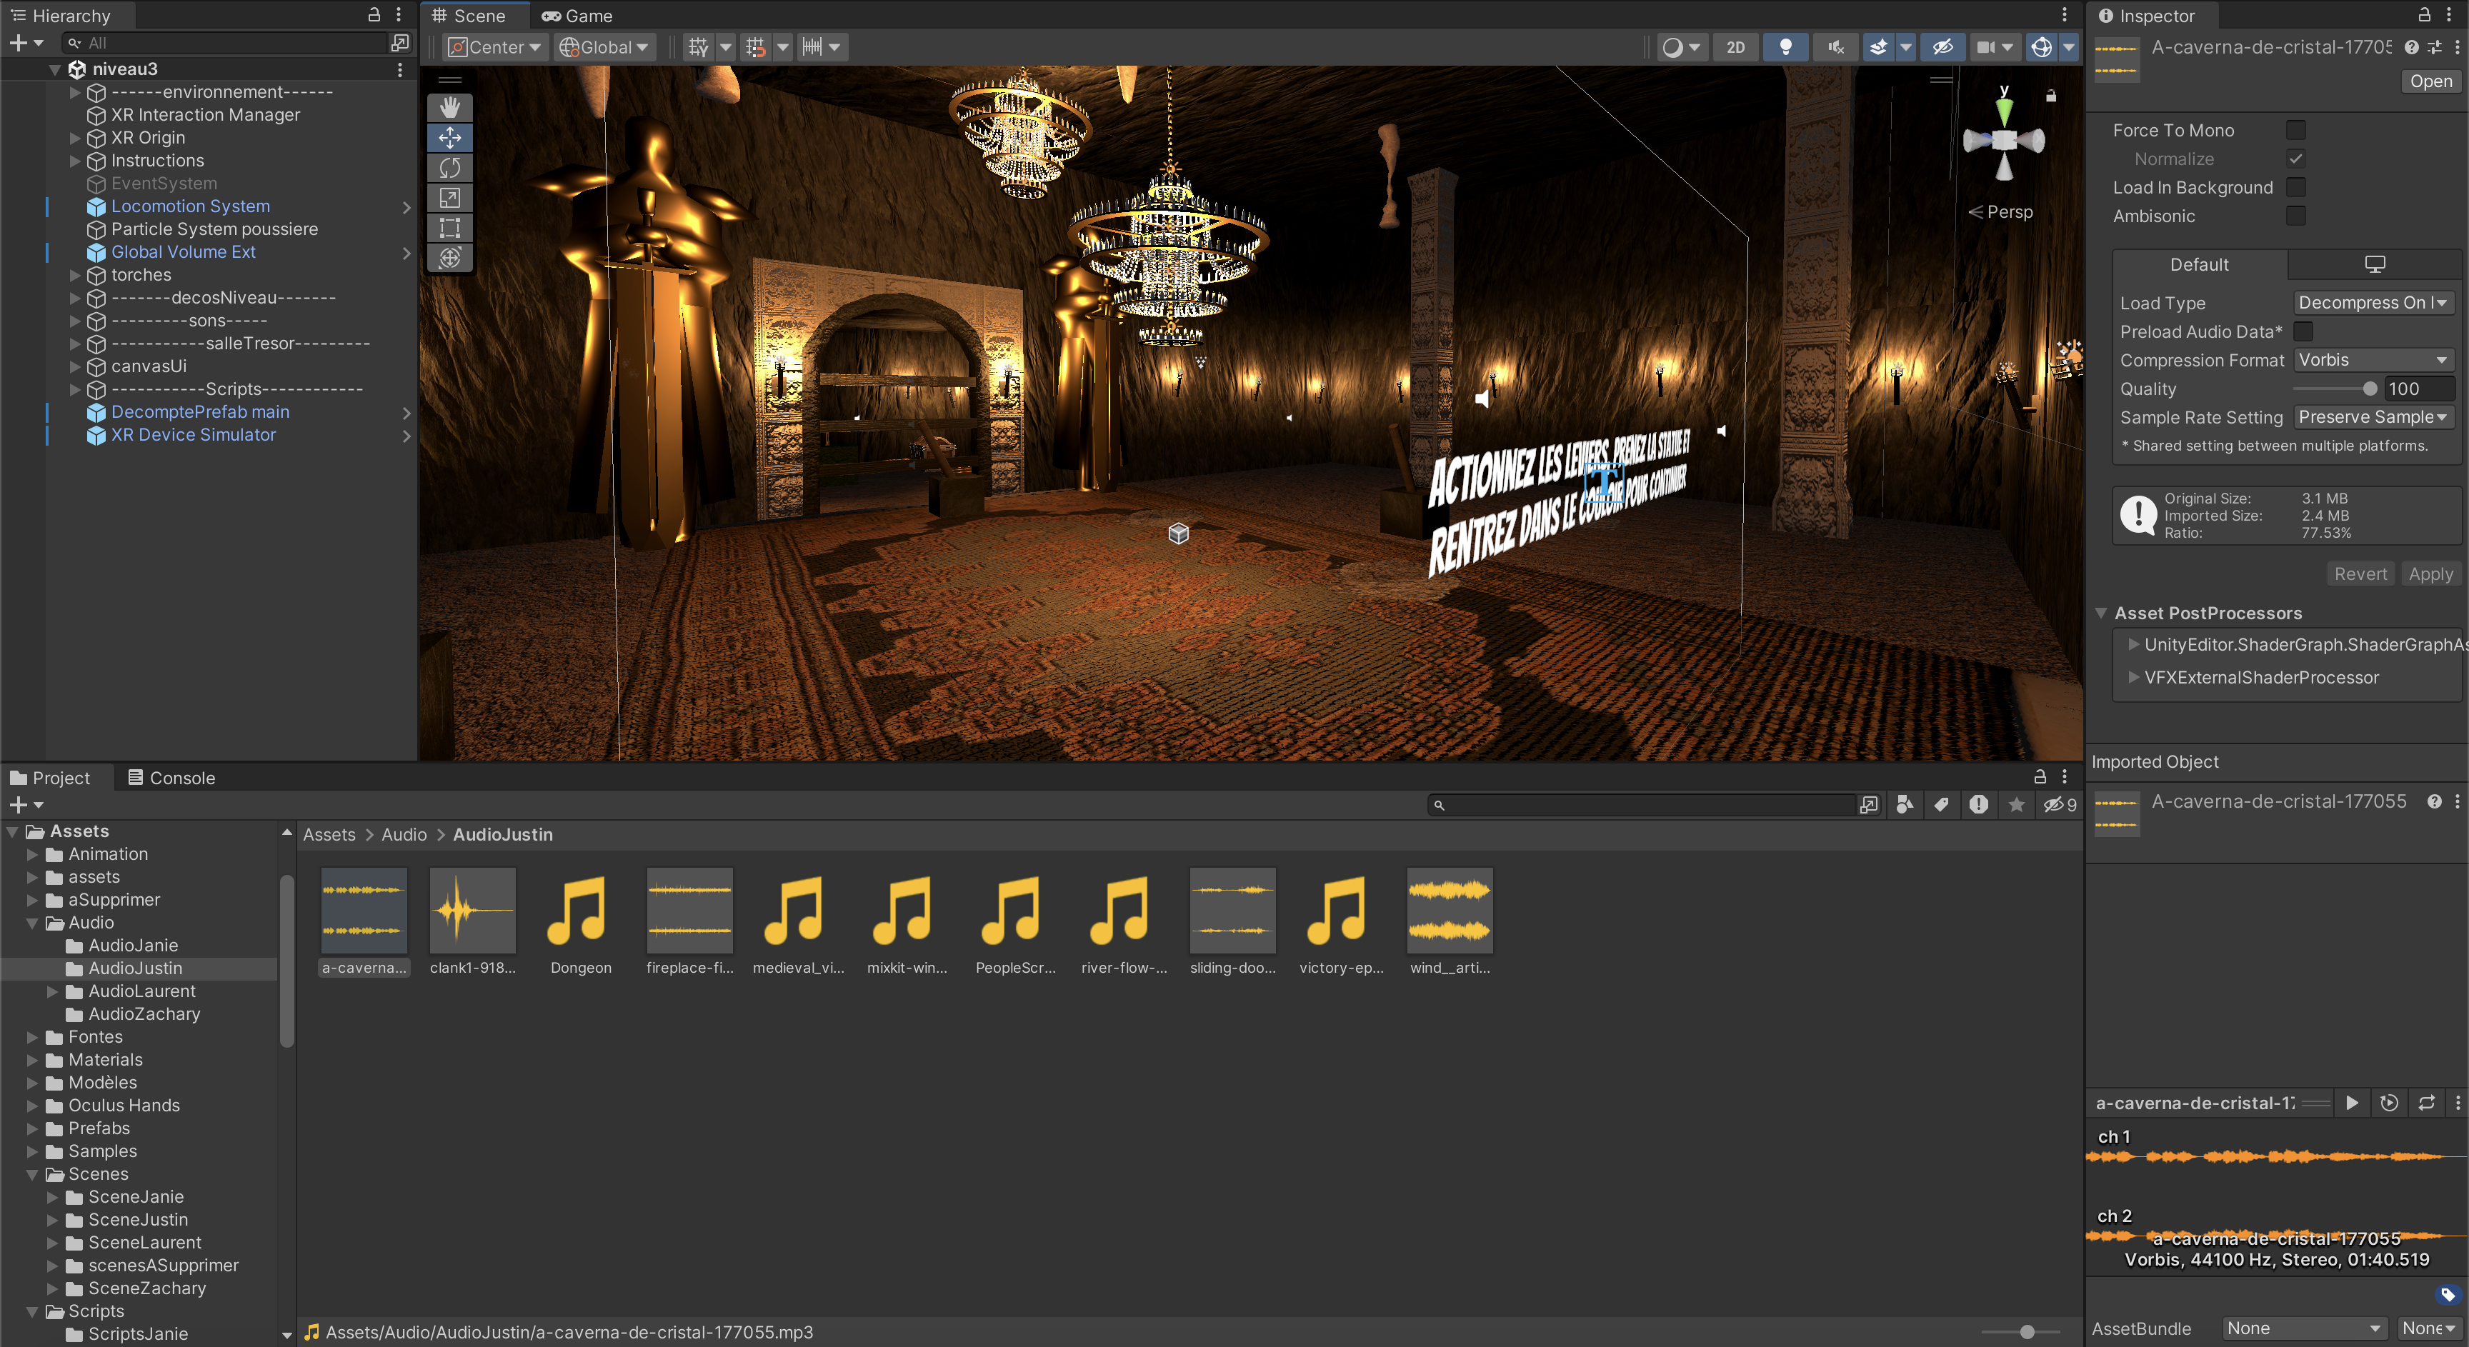Toggle scene lighting bulb icon

[x=1785, y=47]
